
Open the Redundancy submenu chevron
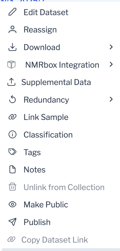coord(111,100)
